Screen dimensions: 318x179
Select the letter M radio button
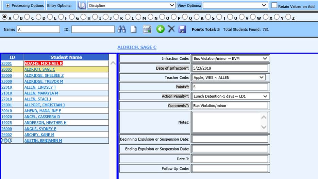[138, 17]
